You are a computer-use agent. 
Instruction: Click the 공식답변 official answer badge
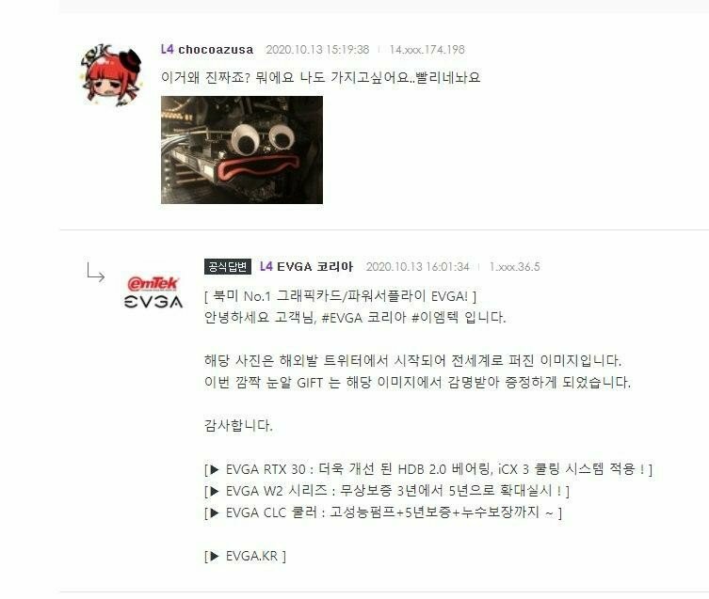coord(228,266)
